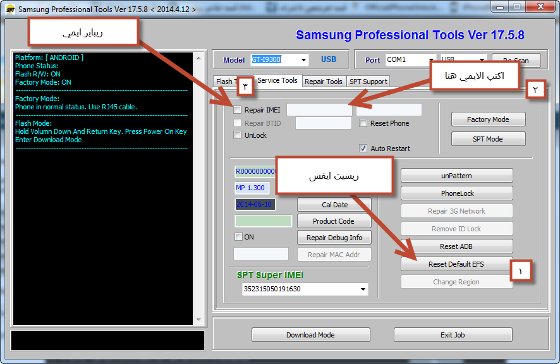Close the Samsung Professional Tools window

tap(541, 6)
